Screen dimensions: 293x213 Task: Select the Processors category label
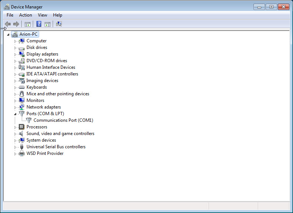pyautogui.click(x=36, y=127)
